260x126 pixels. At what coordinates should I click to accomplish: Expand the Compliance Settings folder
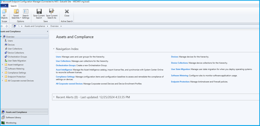pos(3,73)
